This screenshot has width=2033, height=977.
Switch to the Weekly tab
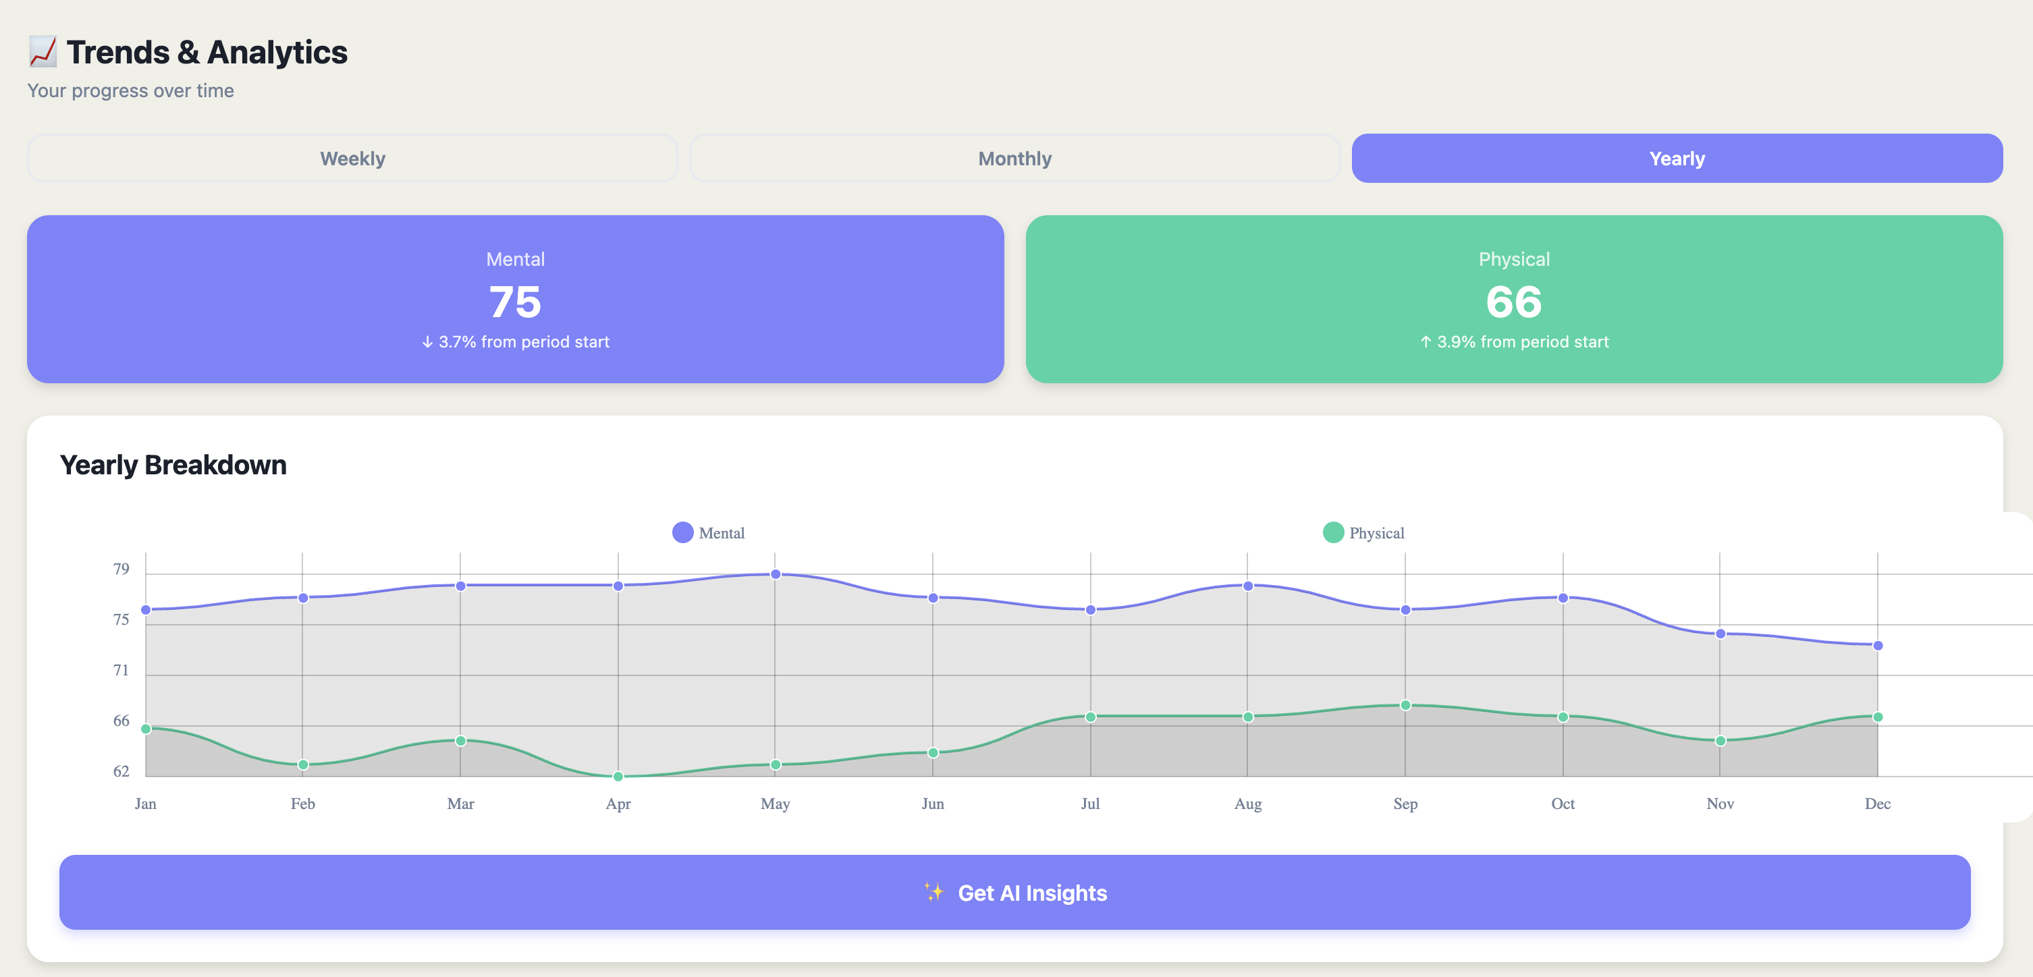tap(352, 159)
